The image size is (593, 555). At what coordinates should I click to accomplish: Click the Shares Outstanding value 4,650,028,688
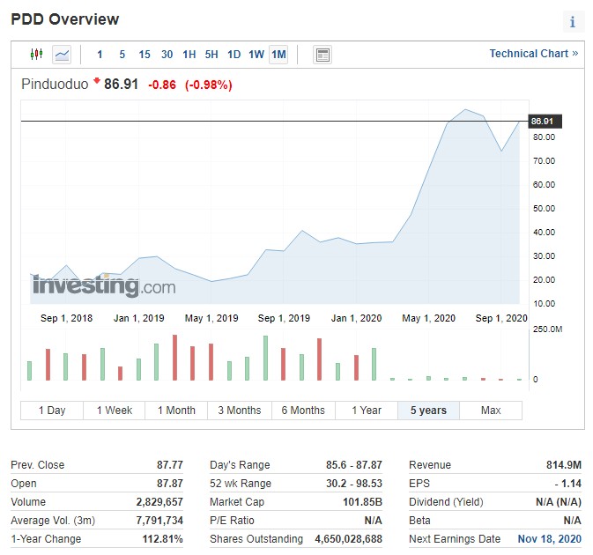click(348, 539)
